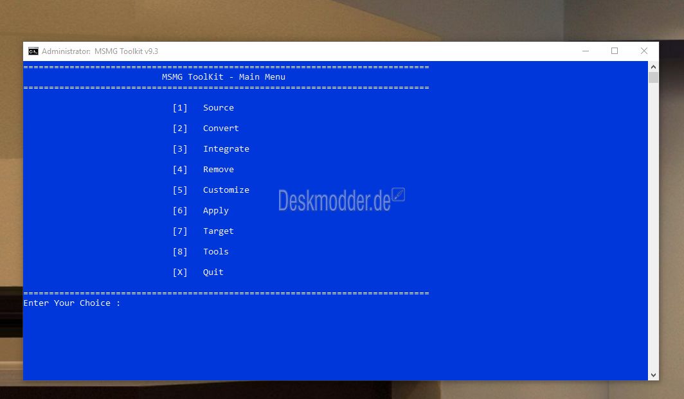684x399 pixels.
Task: Click the 'Quit' menu entry
Action: (213, 272)
